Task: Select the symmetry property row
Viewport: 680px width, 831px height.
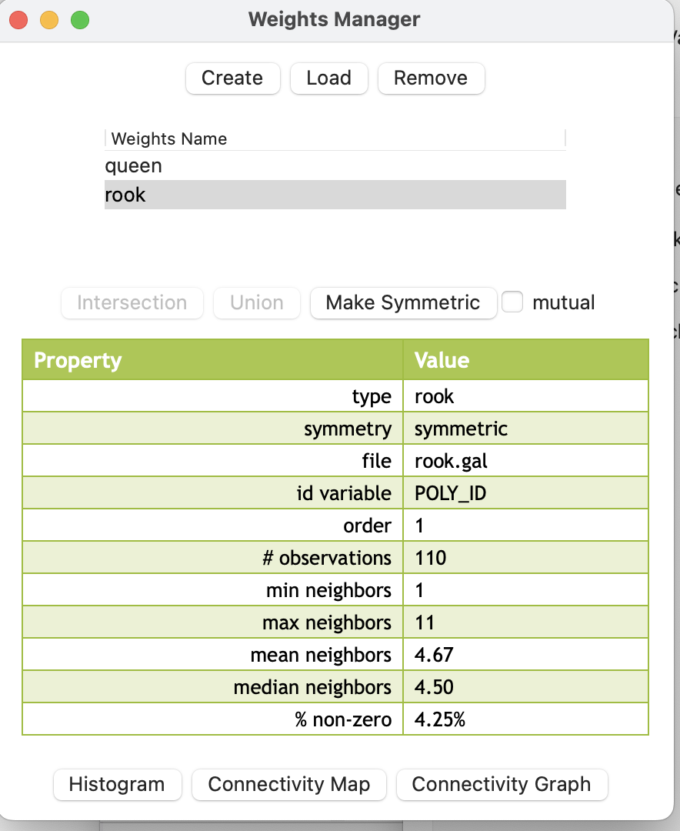Action: tap(335, 429)
